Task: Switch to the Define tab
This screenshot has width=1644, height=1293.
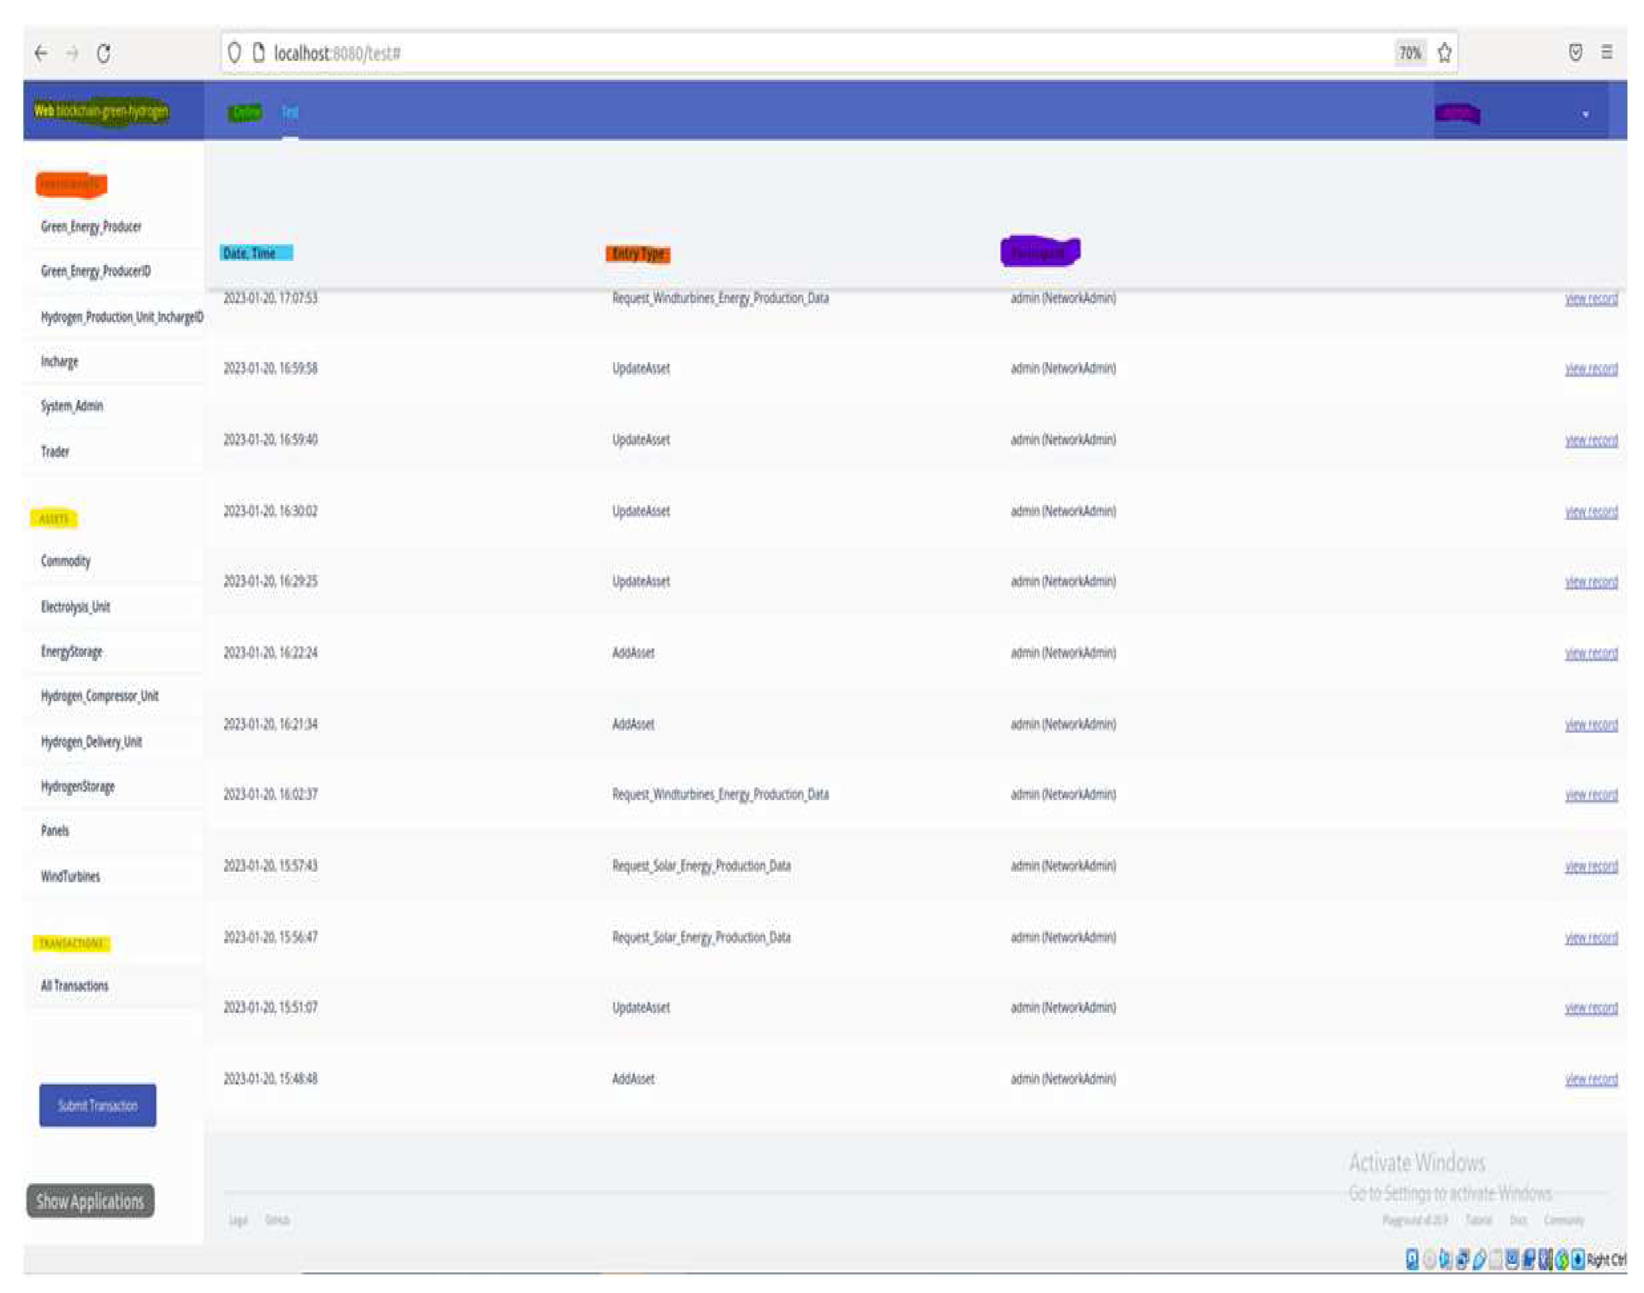Action: (x=246, y=113)
